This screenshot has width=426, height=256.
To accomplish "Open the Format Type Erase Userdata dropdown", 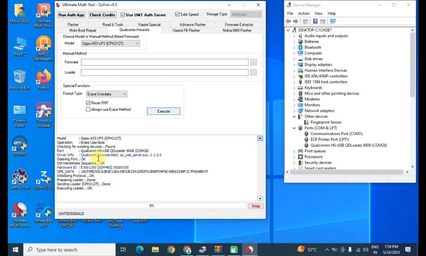I will coord(106,94).
